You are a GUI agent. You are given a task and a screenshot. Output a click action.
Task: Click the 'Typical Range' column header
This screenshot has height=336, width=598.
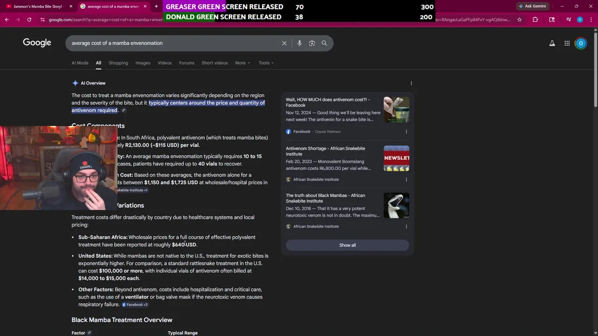[x=183, y=333]
